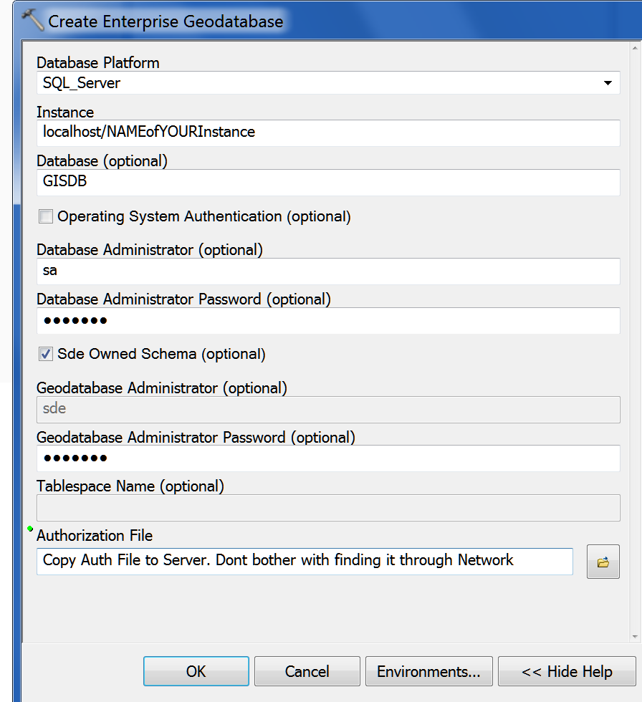This screenshot has height=702, width=642.
Task: Click the Geodatabase Administrator sde field
Action: tap(327, 409)
